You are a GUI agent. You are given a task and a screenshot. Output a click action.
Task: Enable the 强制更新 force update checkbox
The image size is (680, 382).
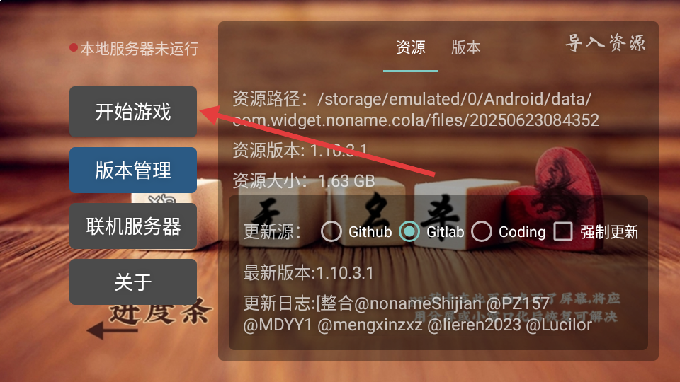tap(563, 231)
